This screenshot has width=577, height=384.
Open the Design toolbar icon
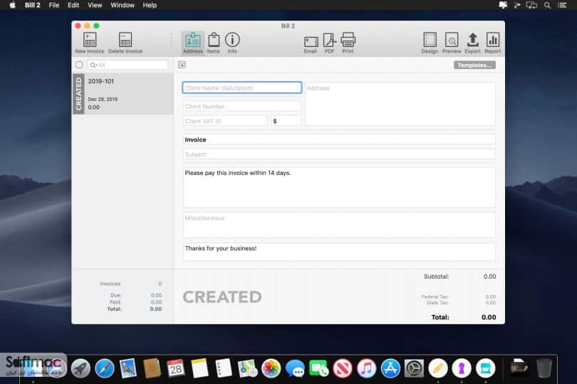(430, 43)
